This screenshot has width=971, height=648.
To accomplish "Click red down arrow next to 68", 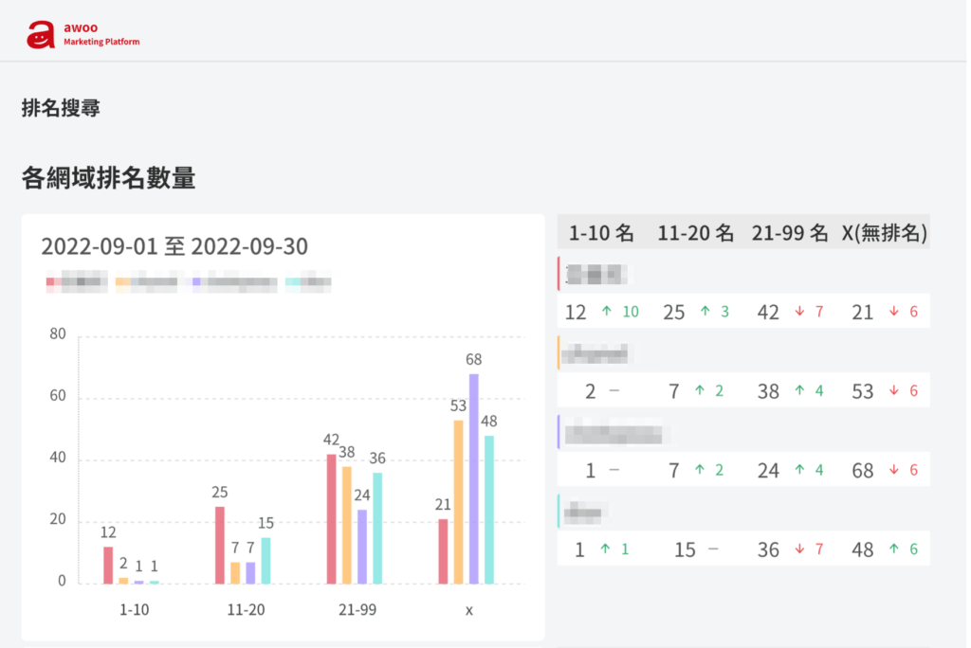I will coord(893,470).
